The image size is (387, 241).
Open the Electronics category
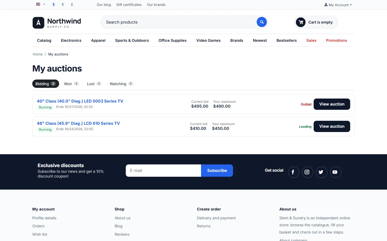click(71, 40)
